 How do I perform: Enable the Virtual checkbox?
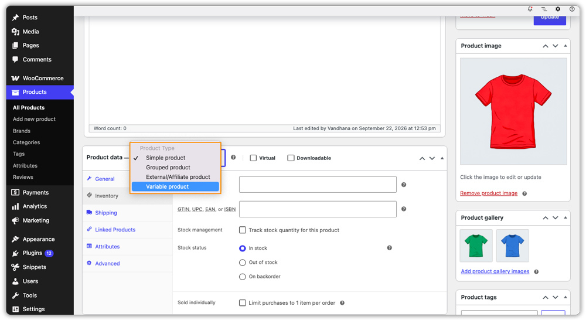click(x=253, y=158)
